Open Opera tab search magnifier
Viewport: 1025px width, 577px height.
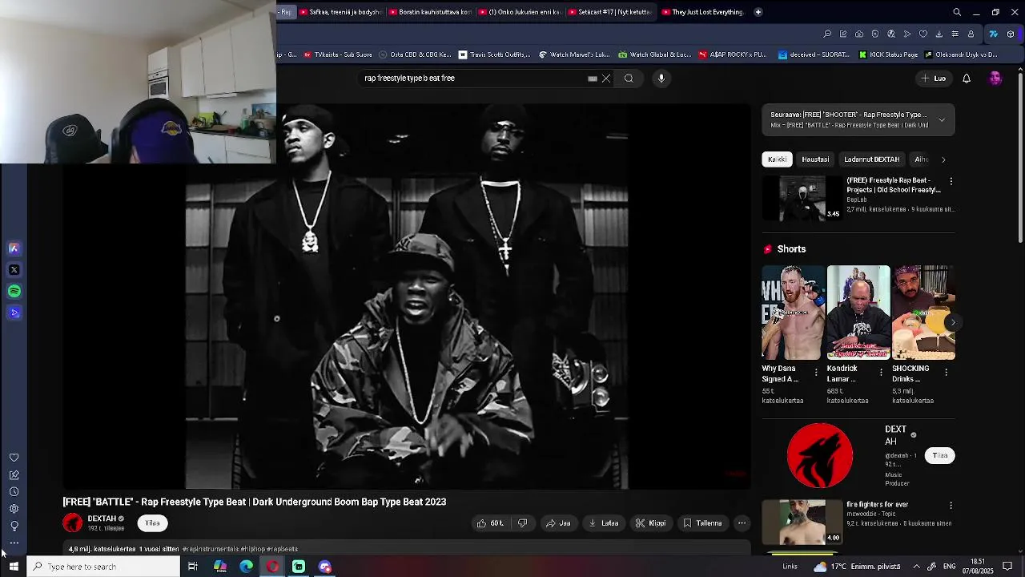[x=957, y=12]
